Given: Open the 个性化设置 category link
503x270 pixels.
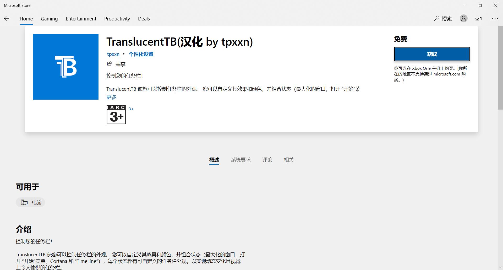Looking at the screenshot, I should point(141,54).
